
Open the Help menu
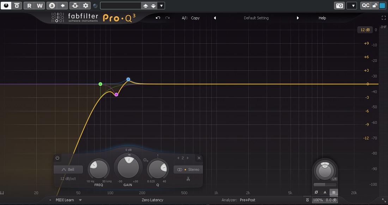pos(322,18)
